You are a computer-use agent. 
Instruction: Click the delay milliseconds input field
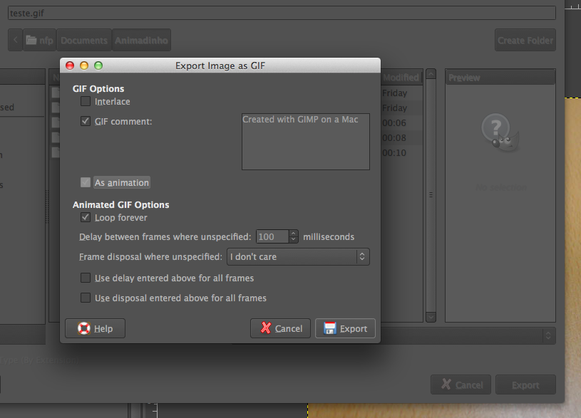(x=271, y=236)
